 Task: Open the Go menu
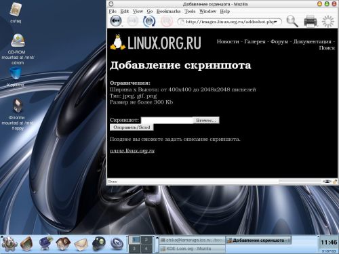pos(150,11)
